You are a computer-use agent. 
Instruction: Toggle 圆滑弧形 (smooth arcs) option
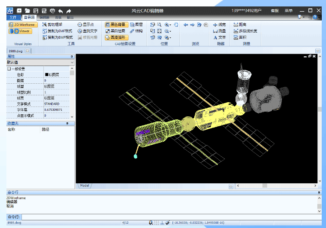tap(116, 37)
